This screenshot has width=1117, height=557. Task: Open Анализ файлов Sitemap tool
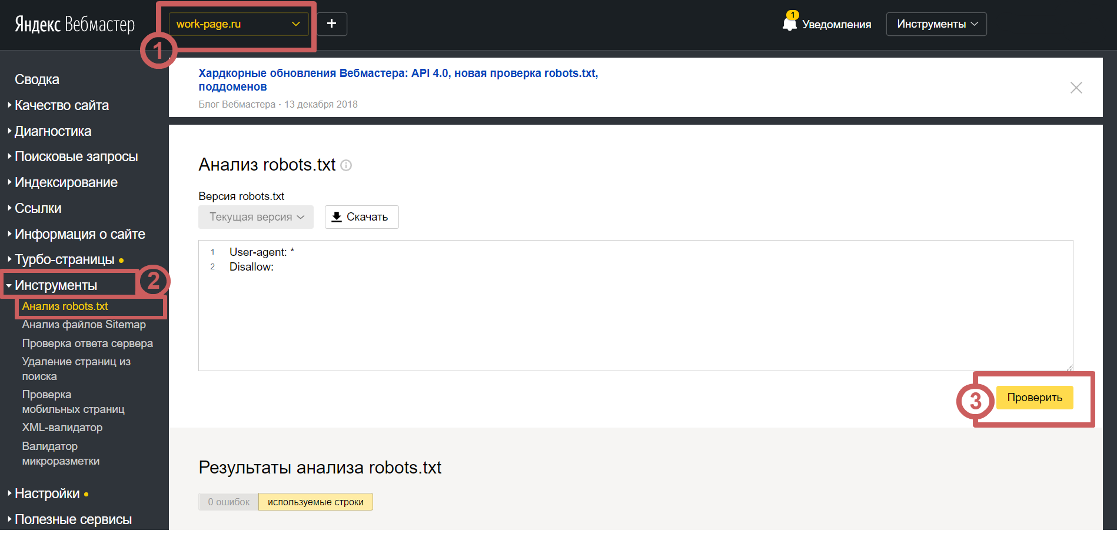click(84, 325)
